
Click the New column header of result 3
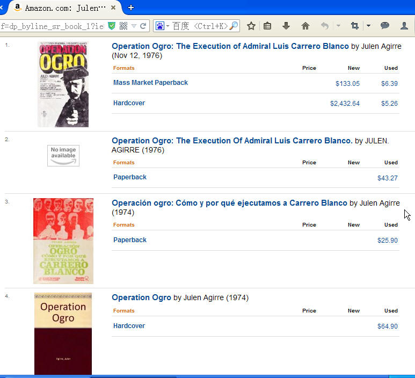354,225
